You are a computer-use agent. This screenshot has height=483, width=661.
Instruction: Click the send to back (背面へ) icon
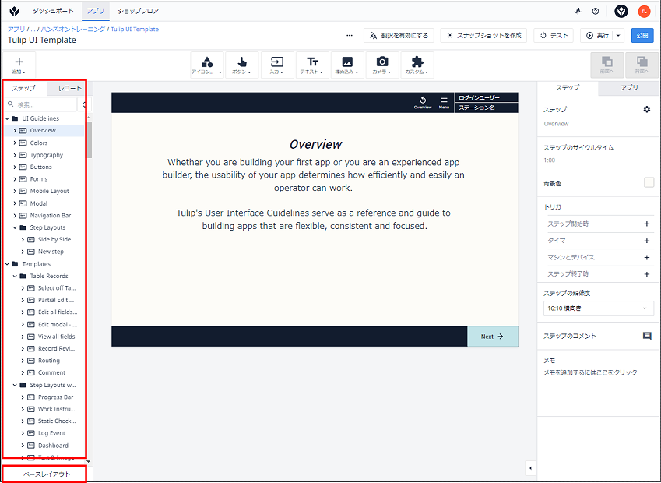[x=642, y=65]
